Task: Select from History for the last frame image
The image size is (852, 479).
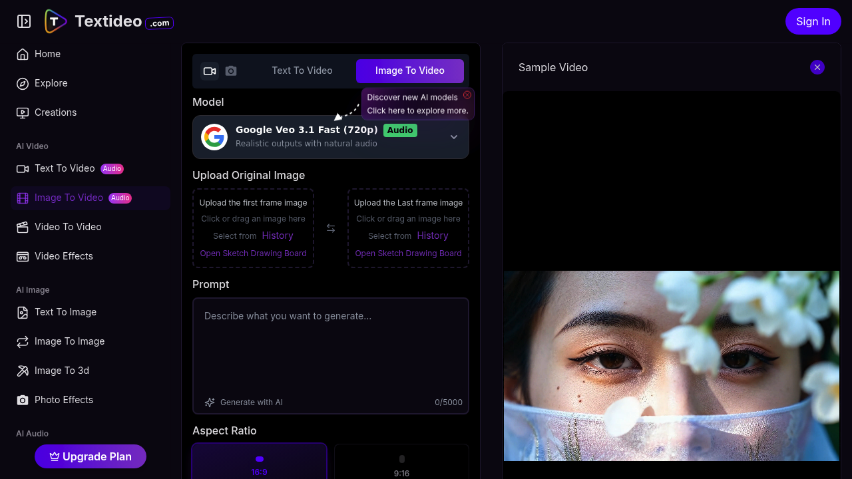Action: point(433,236)
